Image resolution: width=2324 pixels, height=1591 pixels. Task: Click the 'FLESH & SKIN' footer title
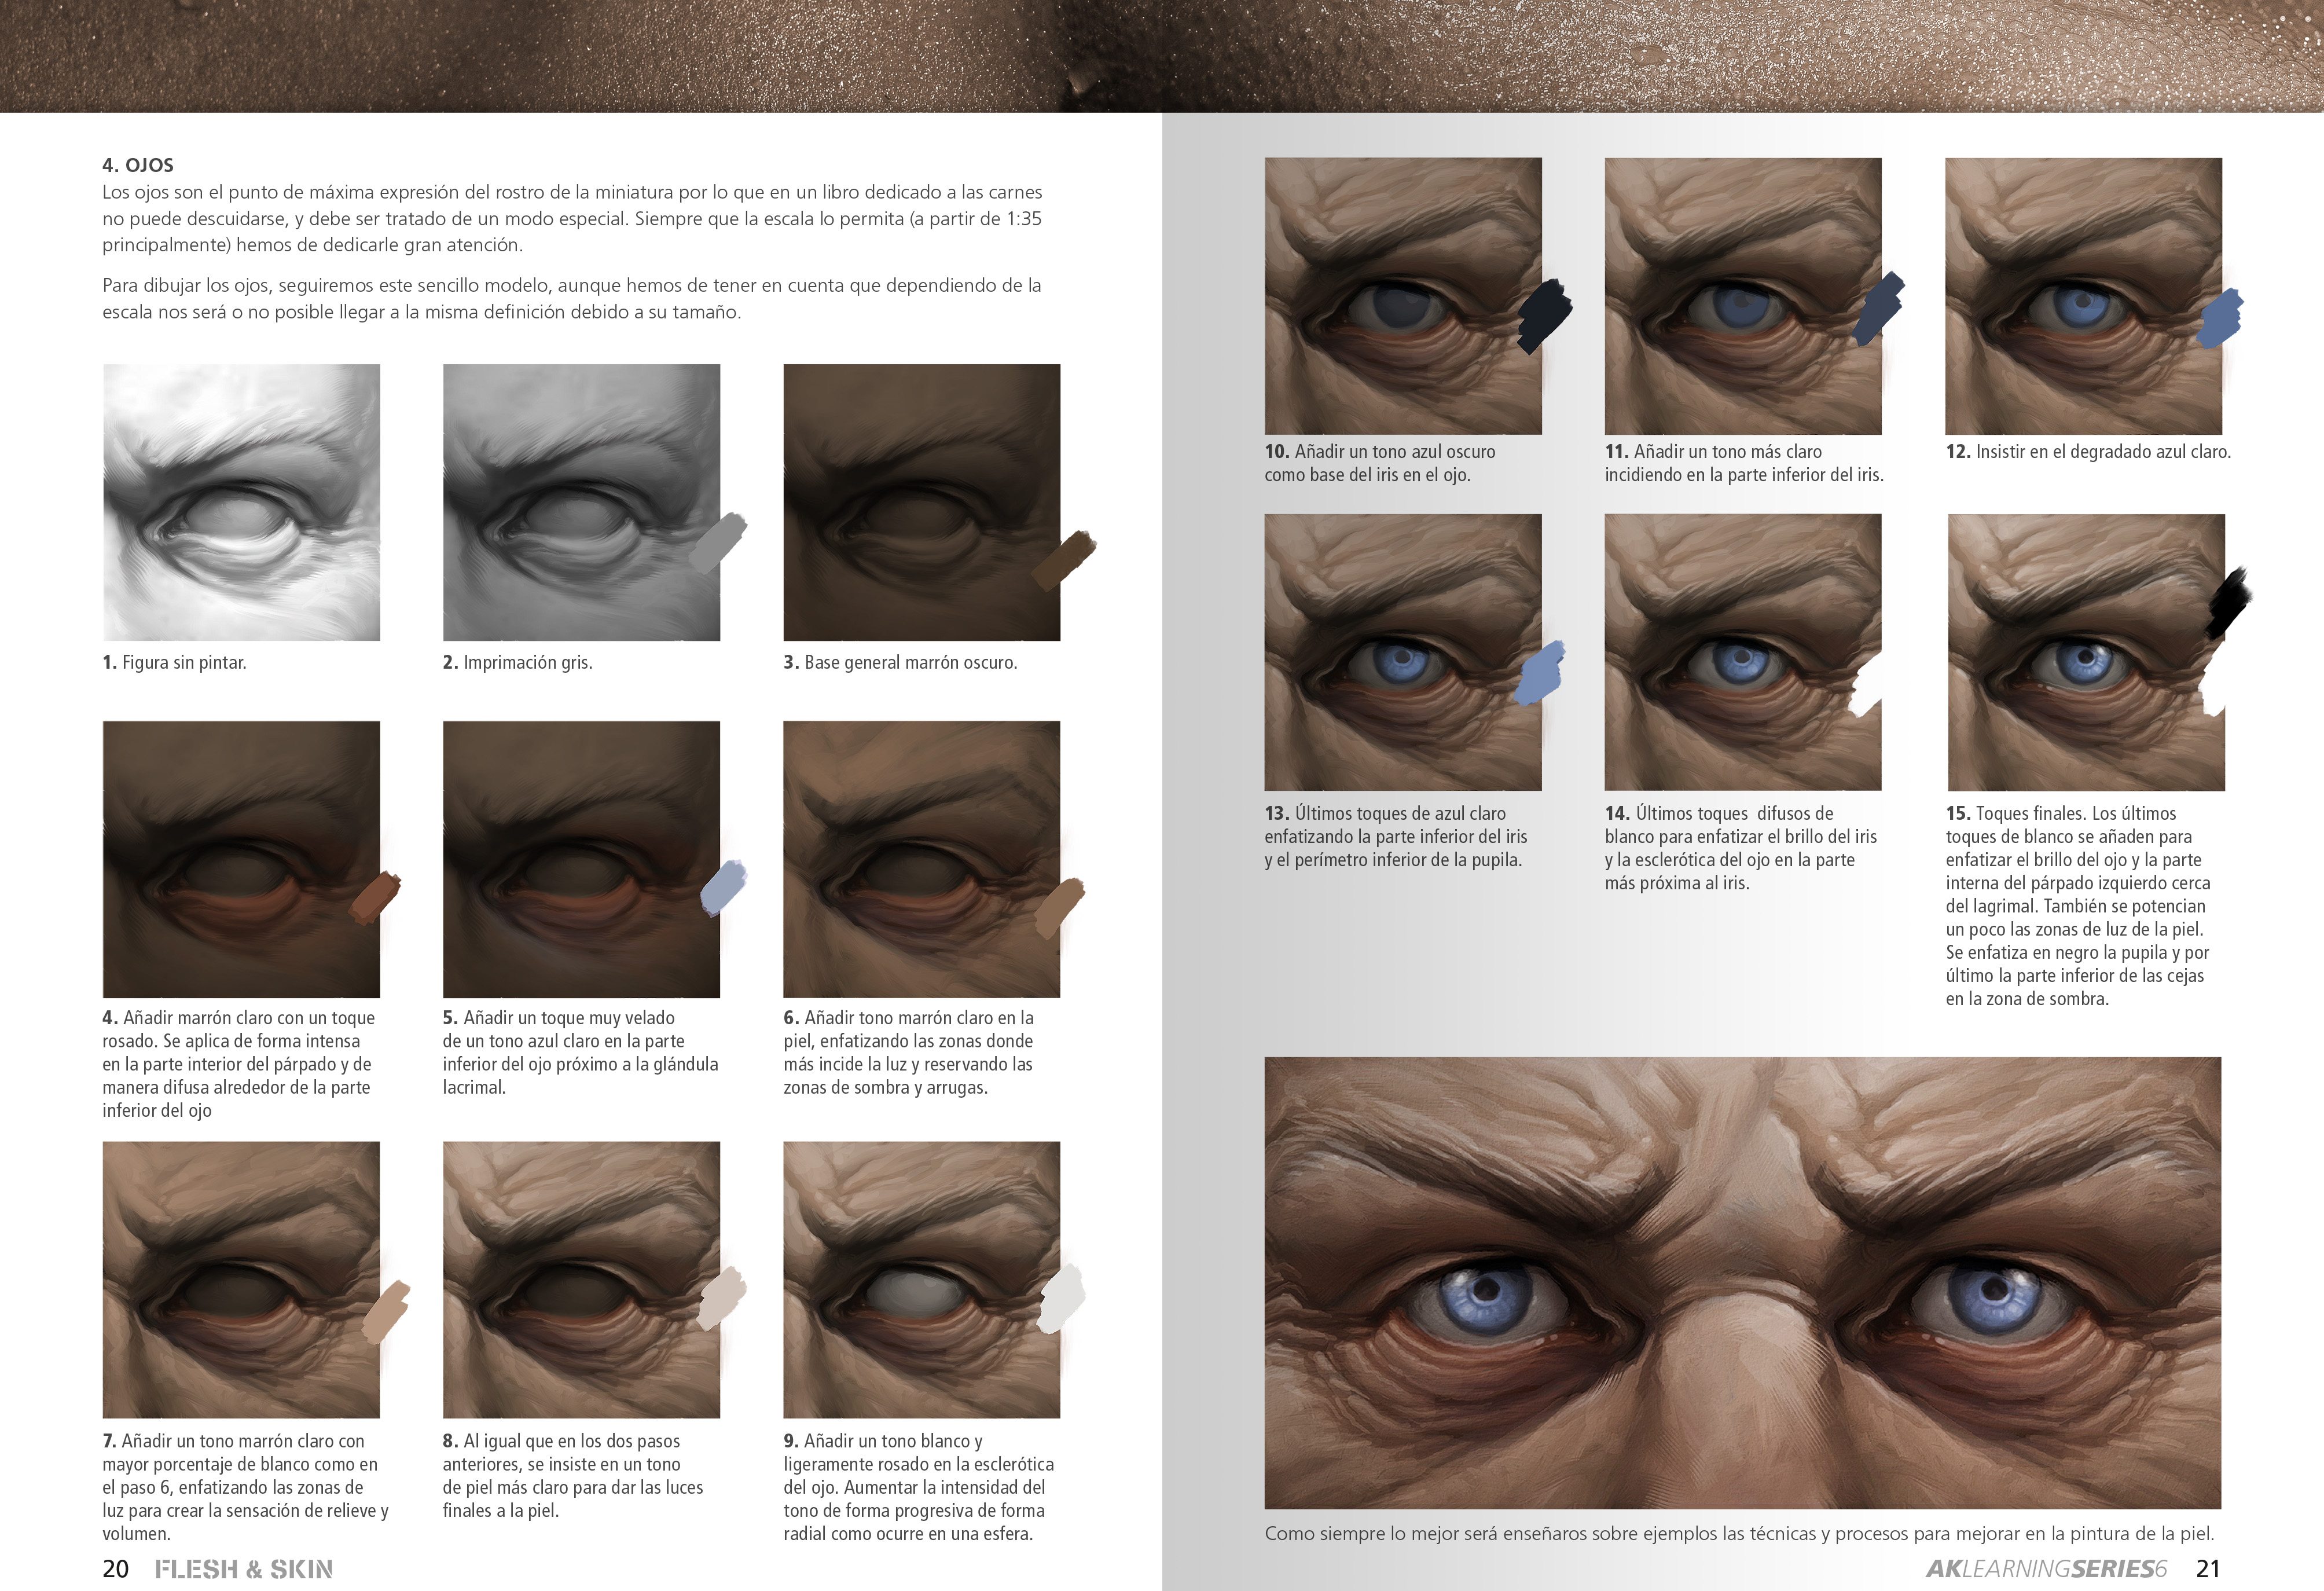pyautogui.click(x=244, y=1568)
